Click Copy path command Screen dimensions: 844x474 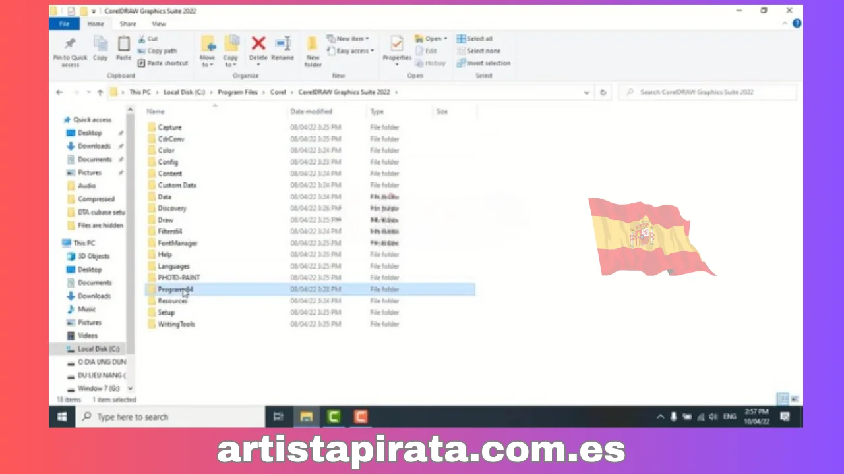tap(157, 51)
